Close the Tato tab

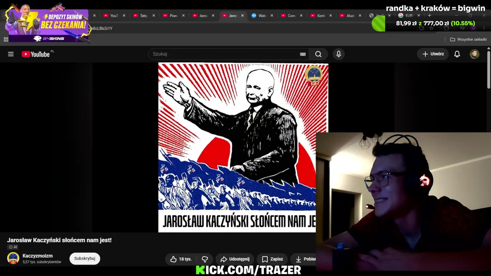(x=154, y=16)
